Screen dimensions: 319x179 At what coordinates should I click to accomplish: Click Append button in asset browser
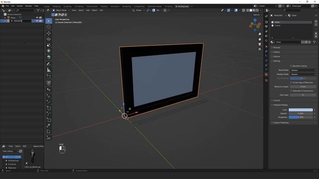point(38,146)
